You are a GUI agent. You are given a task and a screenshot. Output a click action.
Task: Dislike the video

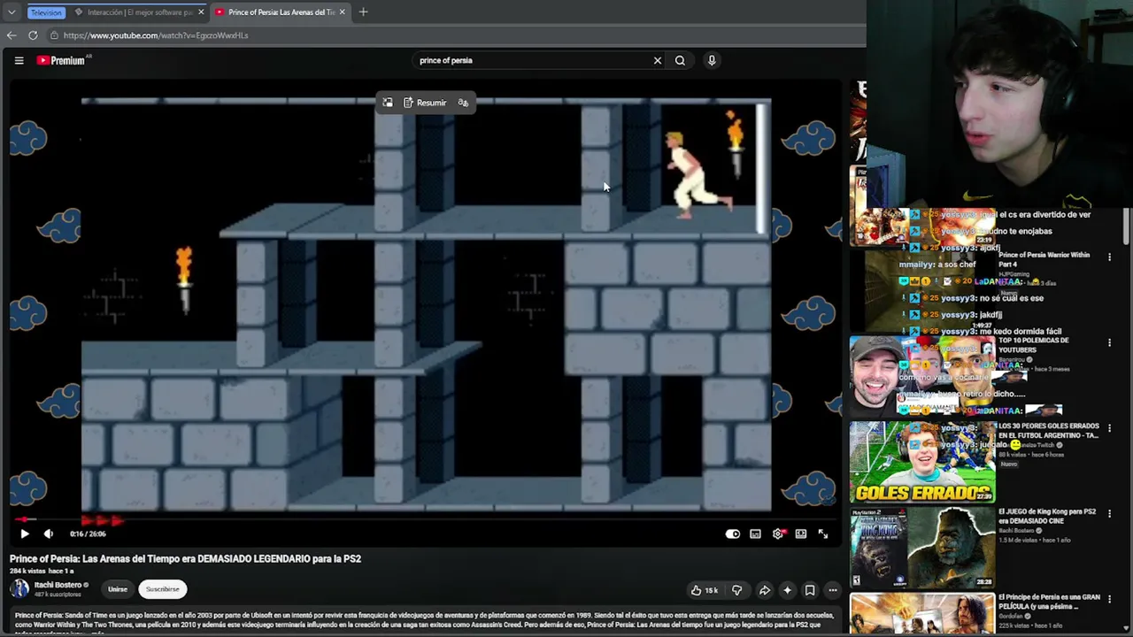click(736, 590)
